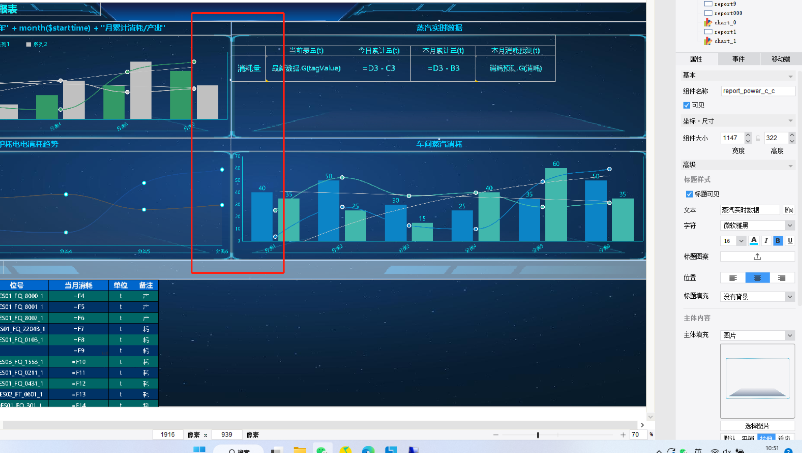
Task: Click the =D3 - B3 formula cell
Action: pos(443,68)
